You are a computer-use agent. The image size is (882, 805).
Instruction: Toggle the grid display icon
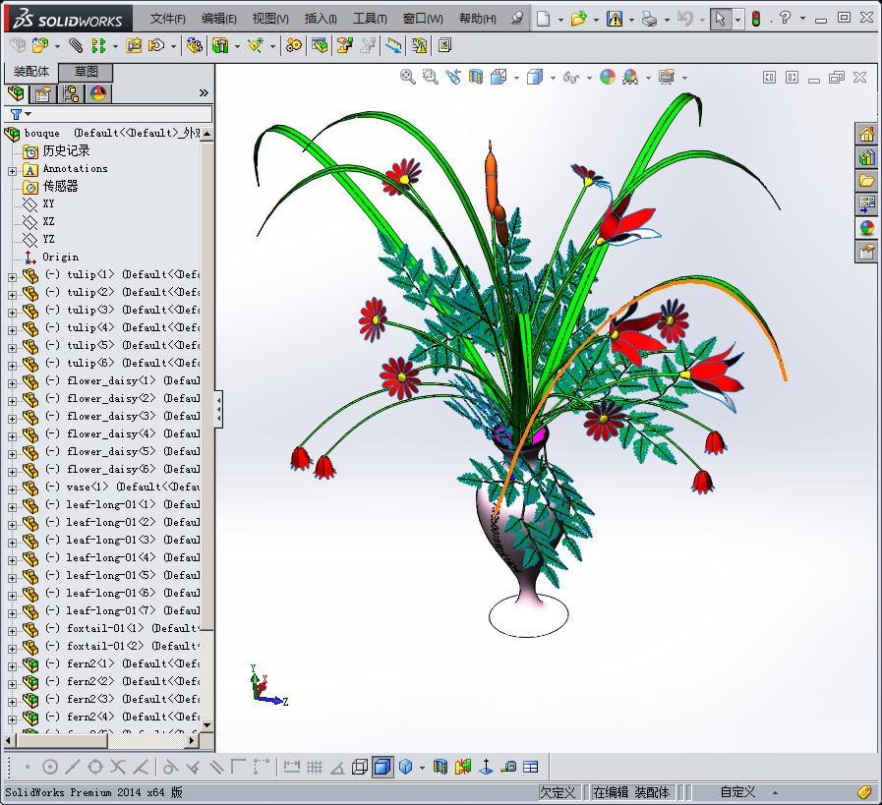[x=315, y=767]
